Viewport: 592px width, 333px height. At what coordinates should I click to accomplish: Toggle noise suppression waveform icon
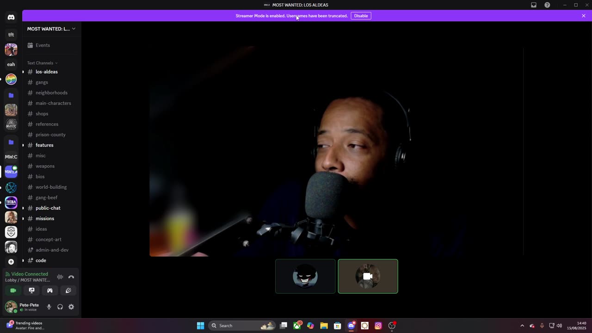[x=60, y=277]
